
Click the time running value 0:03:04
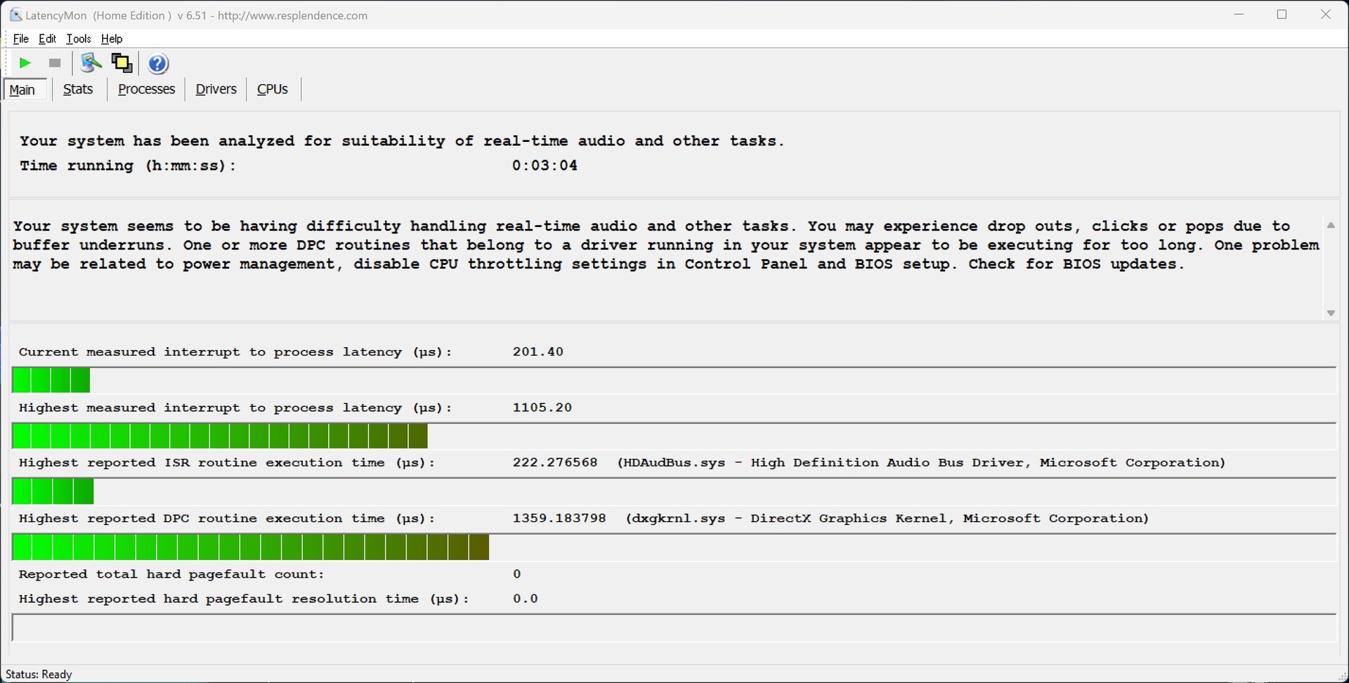click(x=545, y=166)
